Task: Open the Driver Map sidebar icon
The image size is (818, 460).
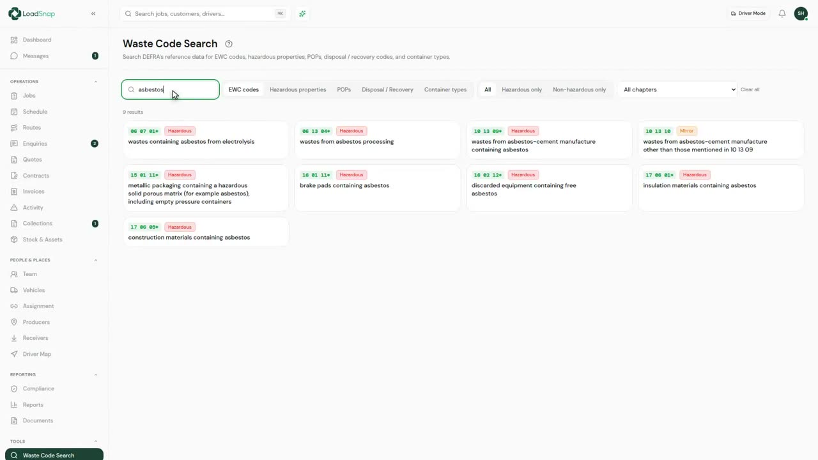Action: tap(14, 354)
